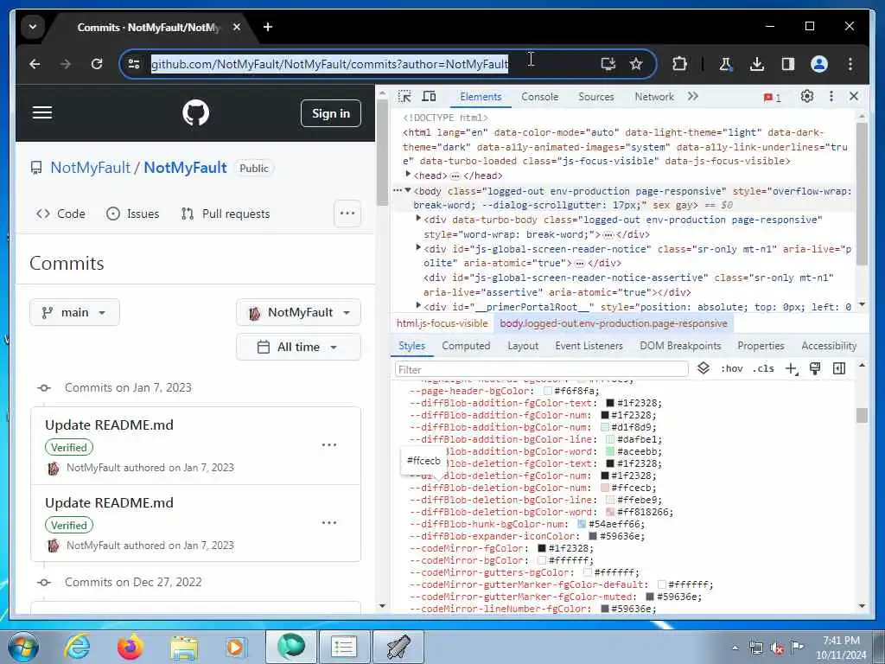Open the Event Listeners tab
This screenshot has height=664, width=885.
589,346
